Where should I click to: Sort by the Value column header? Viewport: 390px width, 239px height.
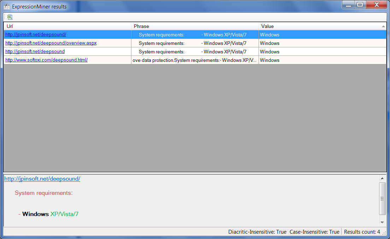322,26
